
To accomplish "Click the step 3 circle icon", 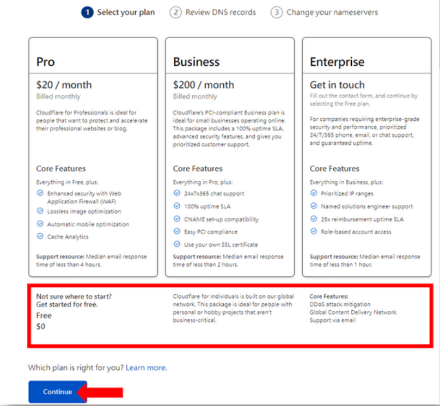I will coord(276,12).
